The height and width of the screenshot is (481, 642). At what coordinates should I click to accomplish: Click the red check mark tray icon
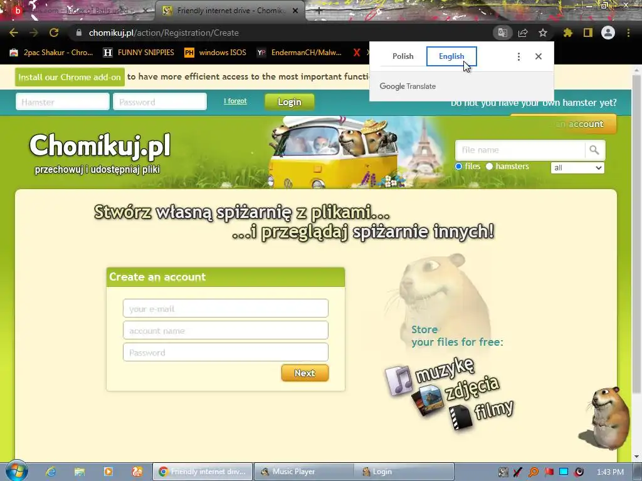pyautogui.click(x=517, y=472)
